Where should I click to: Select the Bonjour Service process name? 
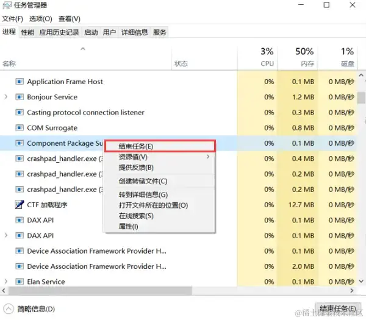(52, 97)
